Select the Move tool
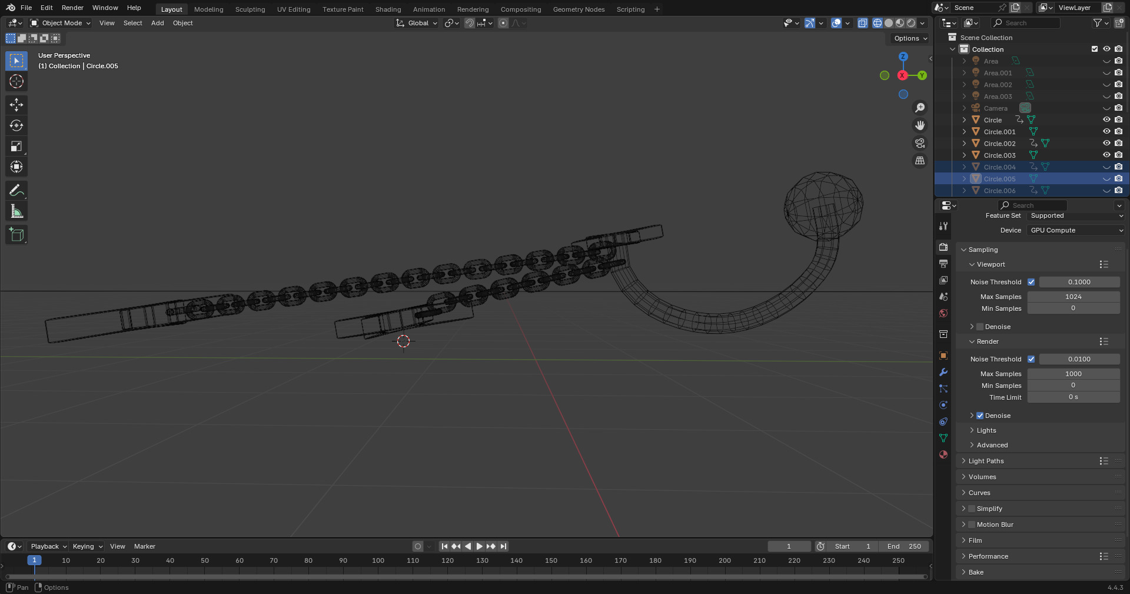1130x594 pixels. (x=16, y=105)
